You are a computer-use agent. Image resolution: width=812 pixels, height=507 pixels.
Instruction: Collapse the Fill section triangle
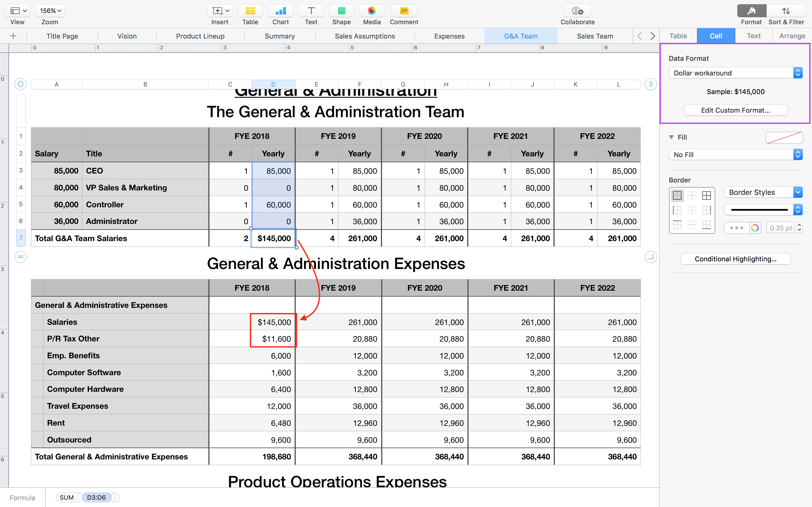coord(671,137)
